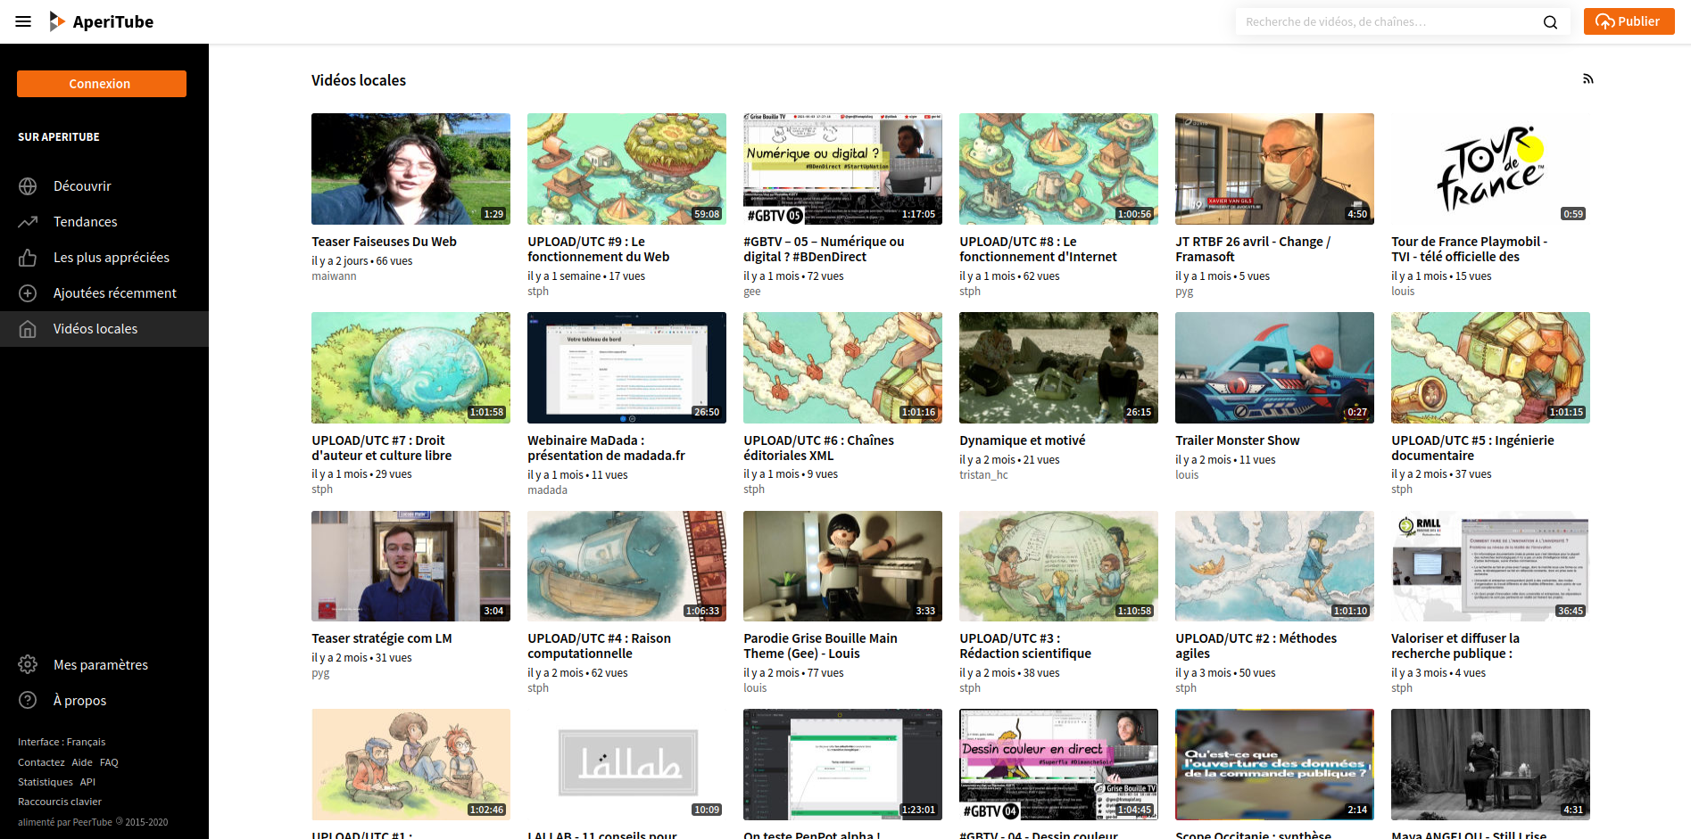Open the Vidéos locales menu item
This screenshot has width=1691, height=839.
coord(95,329)
